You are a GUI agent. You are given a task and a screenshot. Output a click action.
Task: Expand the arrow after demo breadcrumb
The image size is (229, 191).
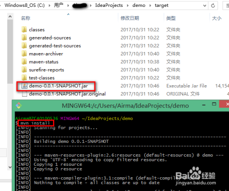150,5
